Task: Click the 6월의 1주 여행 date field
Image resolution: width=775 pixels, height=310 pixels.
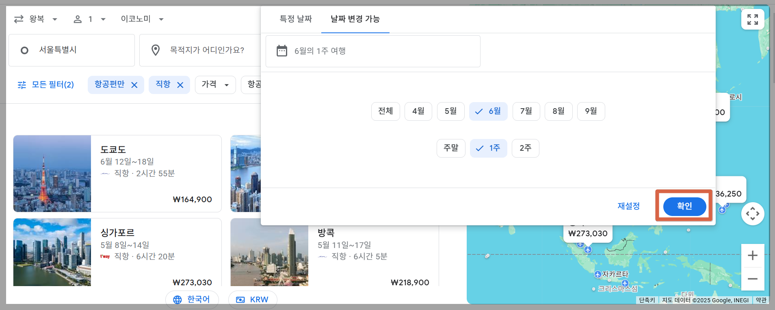Action: point(373,51)
